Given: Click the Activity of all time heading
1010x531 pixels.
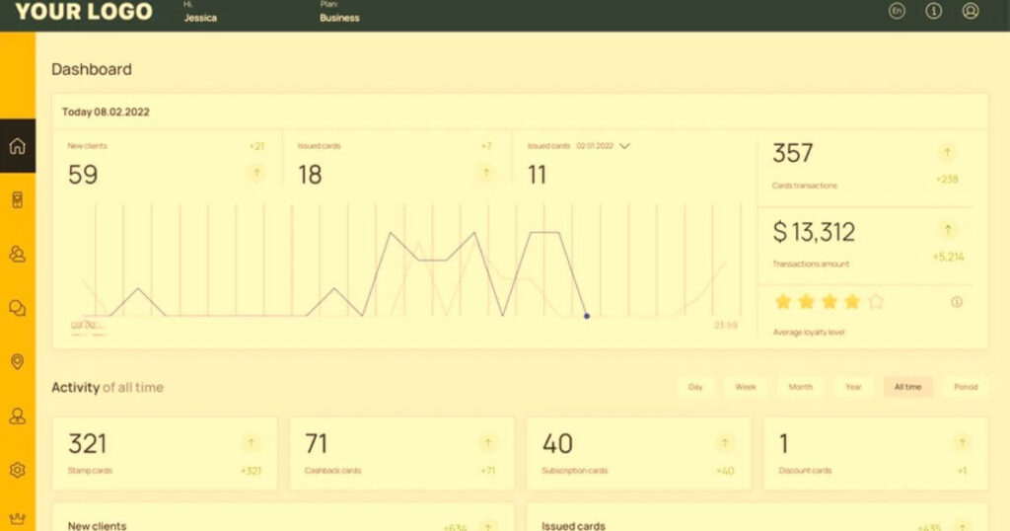Looking at the screenshot, I should point(108,387).
